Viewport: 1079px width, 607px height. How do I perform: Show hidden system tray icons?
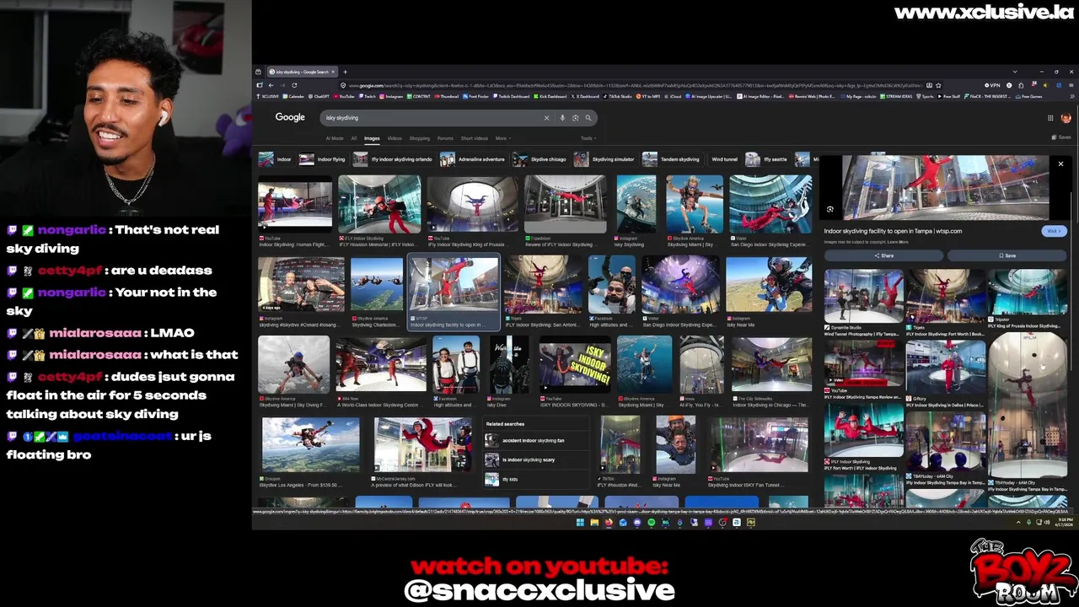click(x=1018, y=522)
